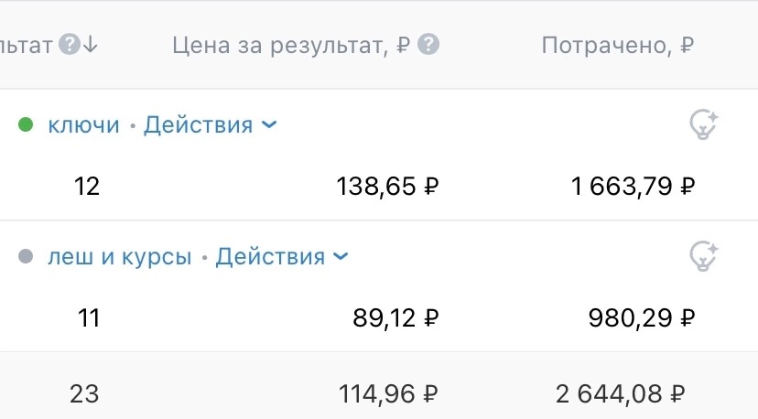Toggle the green status dot for ключи
The width and height of the screenshot is (758, 419).
tap(26, 124)
